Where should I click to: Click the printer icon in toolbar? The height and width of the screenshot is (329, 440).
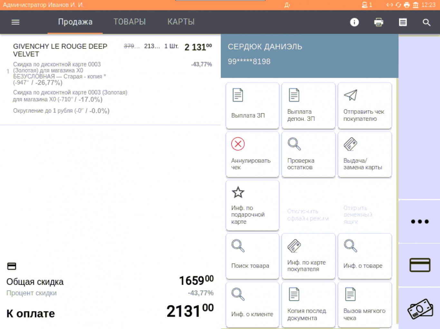point(378,22)
